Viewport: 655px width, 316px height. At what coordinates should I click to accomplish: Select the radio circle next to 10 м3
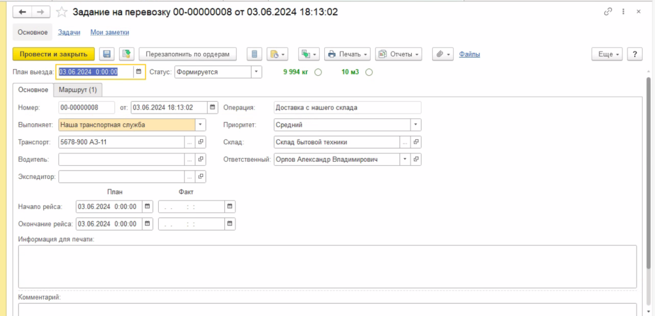pos(369,72)
